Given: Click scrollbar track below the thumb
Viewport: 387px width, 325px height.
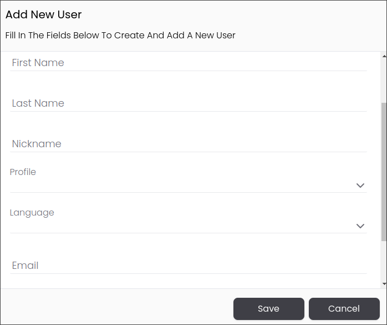Looking at the screenshot, I should (384, 261).
